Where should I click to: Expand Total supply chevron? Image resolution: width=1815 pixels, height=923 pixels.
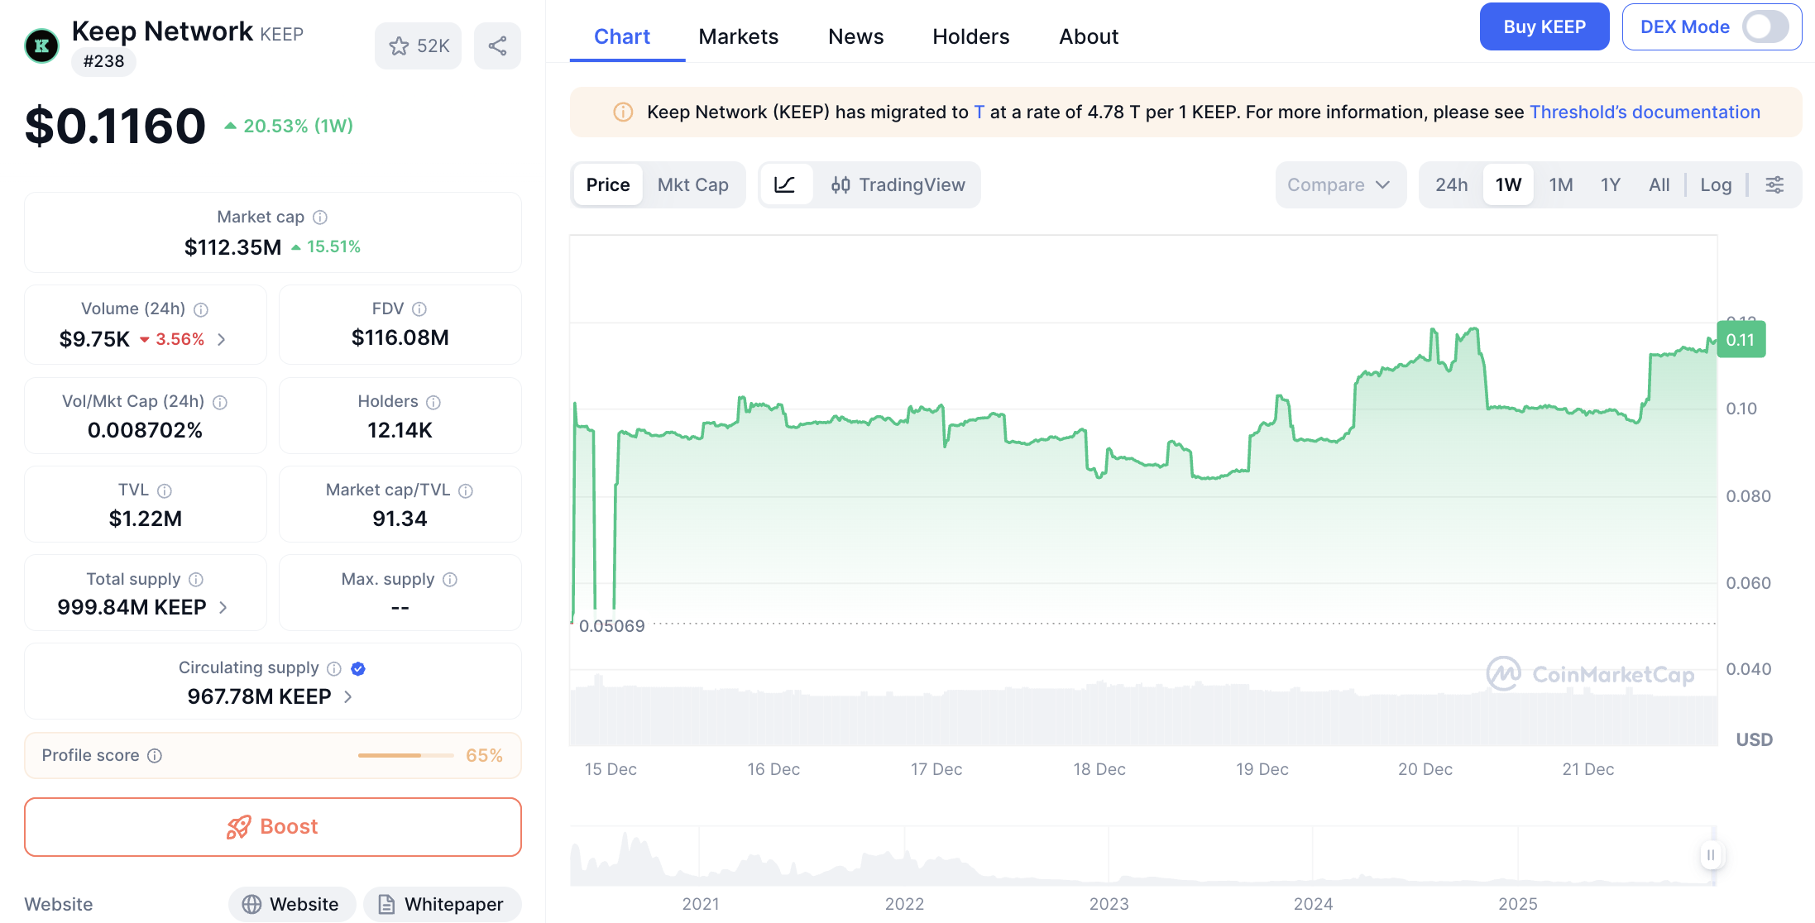click(223, 608)
